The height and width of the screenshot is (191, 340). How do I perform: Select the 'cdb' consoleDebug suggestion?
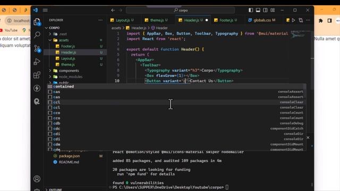pyautogui.click(x=176, y=123)
